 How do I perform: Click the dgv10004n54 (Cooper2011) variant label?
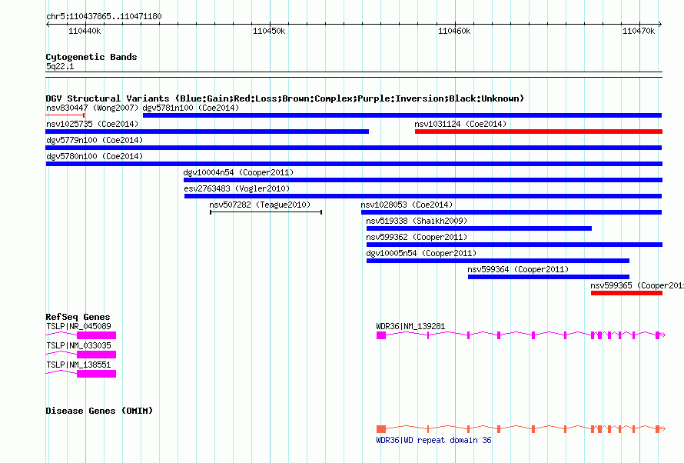coord(238,172)
